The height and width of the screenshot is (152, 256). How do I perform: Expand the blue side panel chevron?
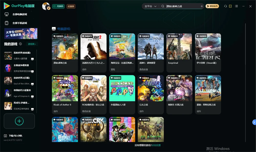click(x=254, y=122)
